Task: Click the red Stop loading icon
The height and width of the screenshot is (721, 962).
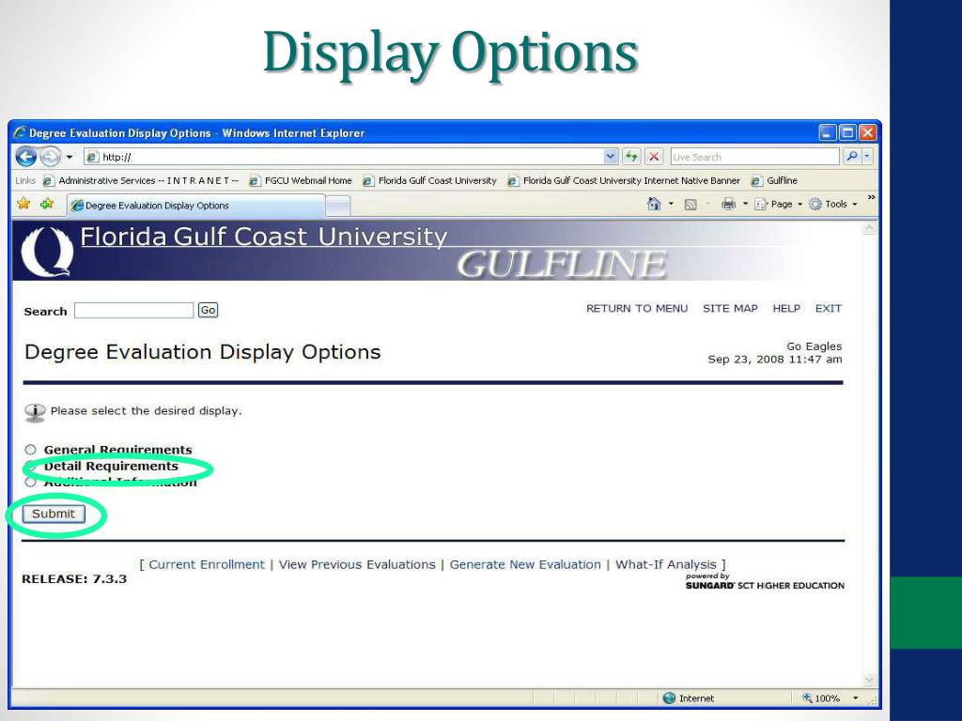Action: click(654, 157)
